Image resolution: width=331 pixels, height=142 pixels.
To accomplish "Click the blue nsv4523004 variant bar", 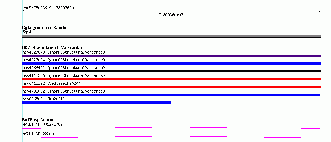I will 171,64.
